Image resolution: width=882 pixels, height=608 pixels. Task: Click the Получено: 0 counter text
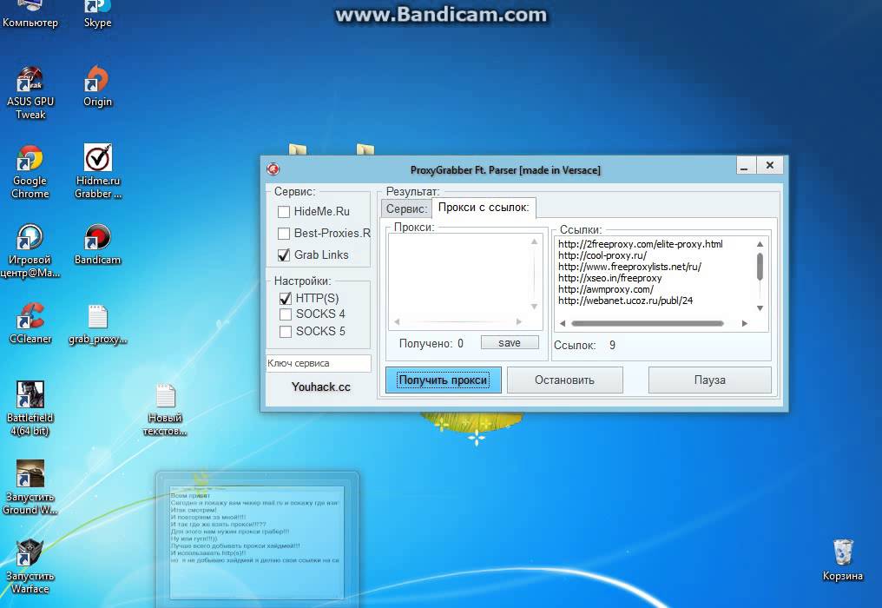(431, 343)
